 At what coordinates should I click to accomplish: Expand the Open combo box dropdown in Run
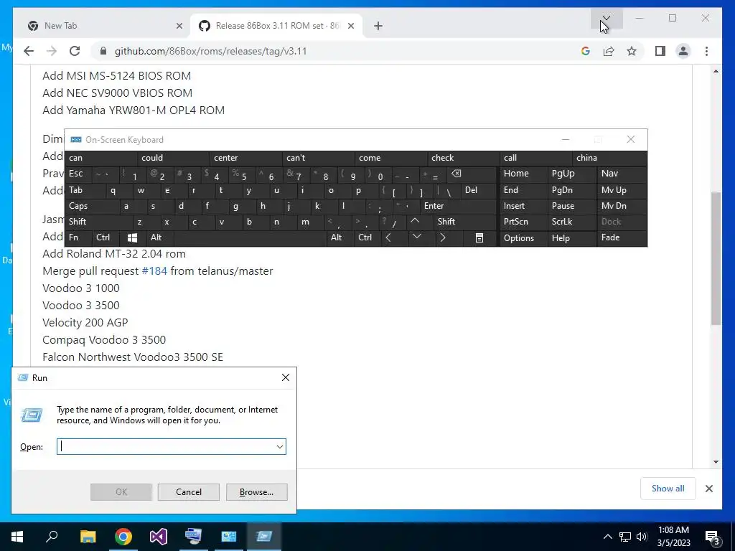pyautogui.click(x=280, y=447)
